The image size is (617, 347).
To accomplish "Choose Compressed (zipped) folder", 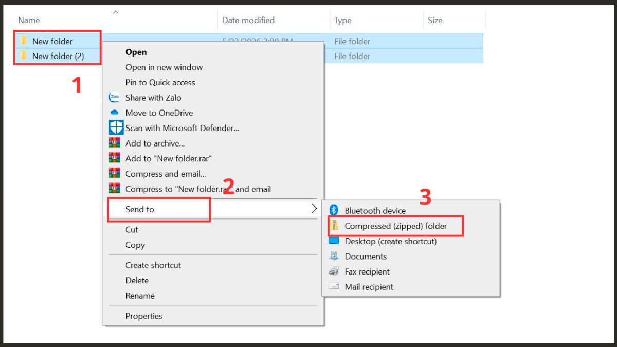I will [x=396, y=226].
